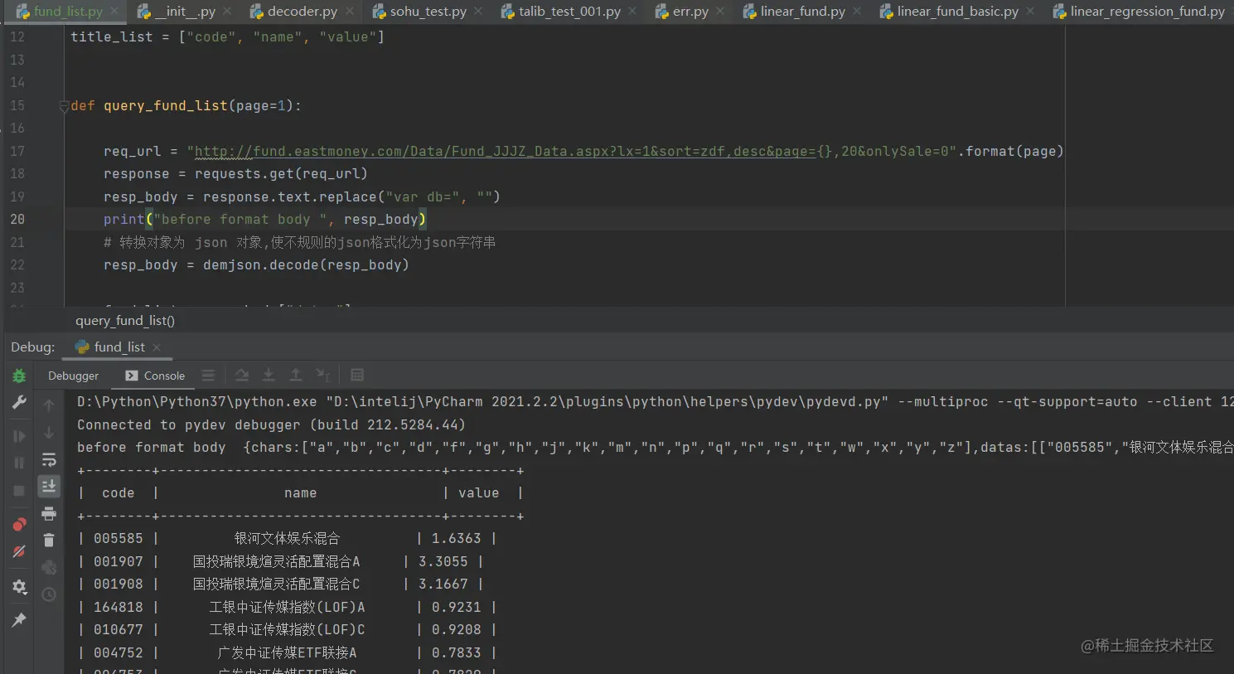Image resolution: width=1234 pixels, height=674 pixels.
Task: Click the 'Connected to pydev debugger' line
Action: click(x=271, y=425)
